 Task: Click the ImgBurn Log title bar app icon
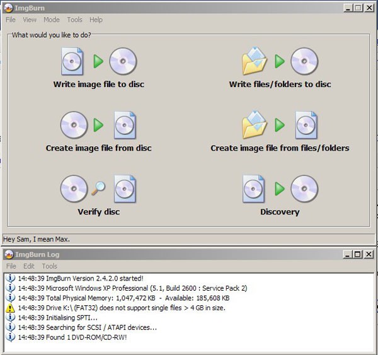pyautogui.click(x=9, y=255)
